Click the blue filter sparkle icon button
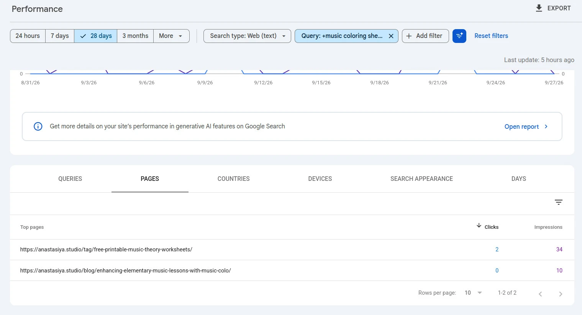This screenshot has width=582, height=315. 459,36
